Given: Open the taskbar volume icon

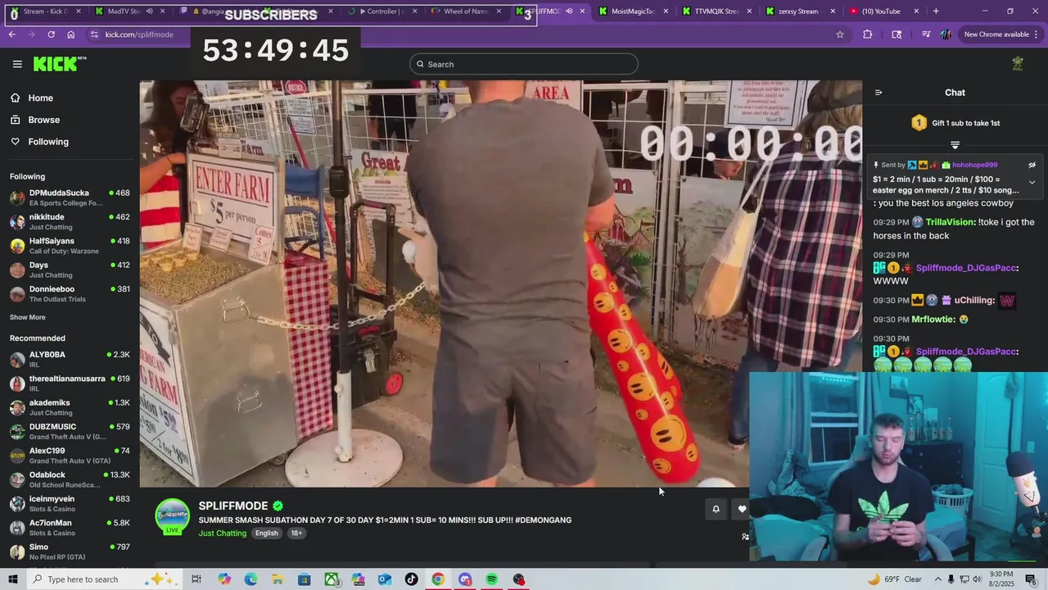Looking at the screenshot, I should (x=978, y=579).
